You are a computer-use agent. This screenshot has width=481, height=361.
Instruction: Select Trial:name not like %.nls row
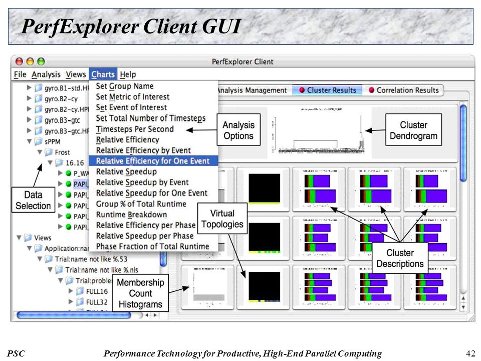pos(102,270)
